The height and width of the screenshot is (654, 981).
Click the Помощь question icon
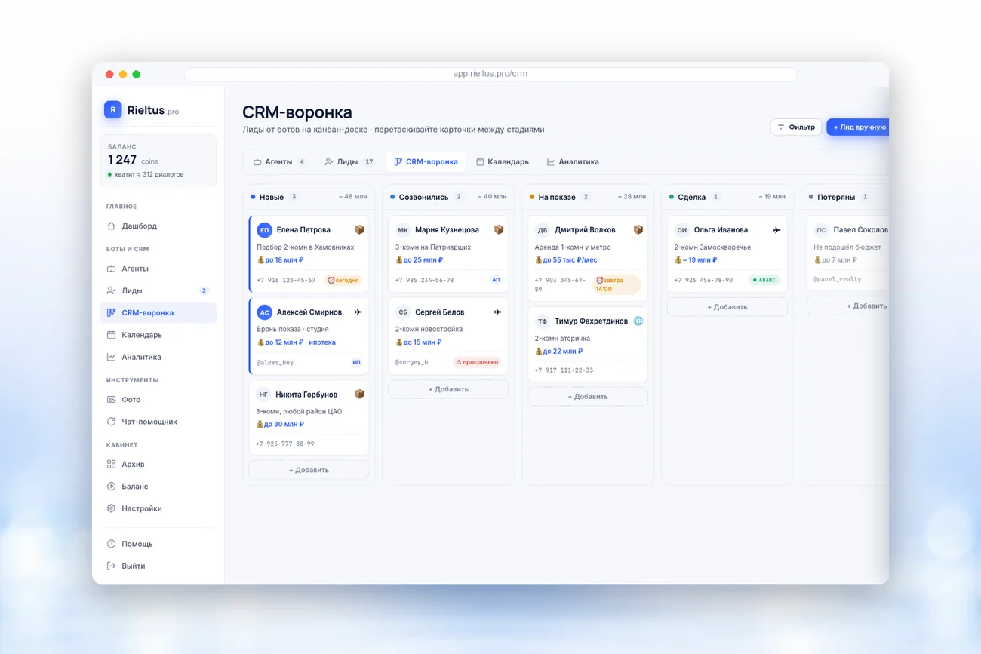click(x=111, y=544)
